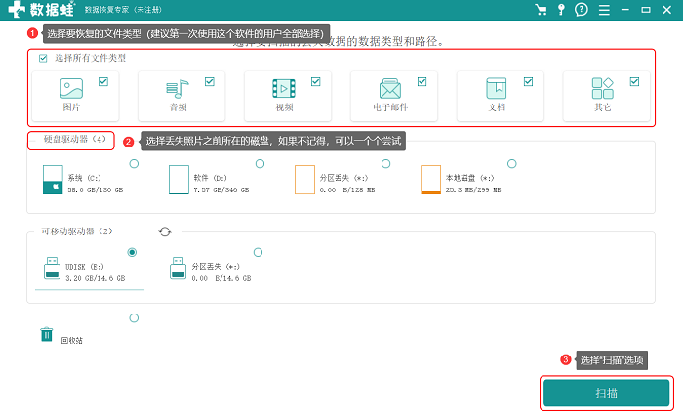
Task: Open the hamburger menu icon
Action: (604, 10)
